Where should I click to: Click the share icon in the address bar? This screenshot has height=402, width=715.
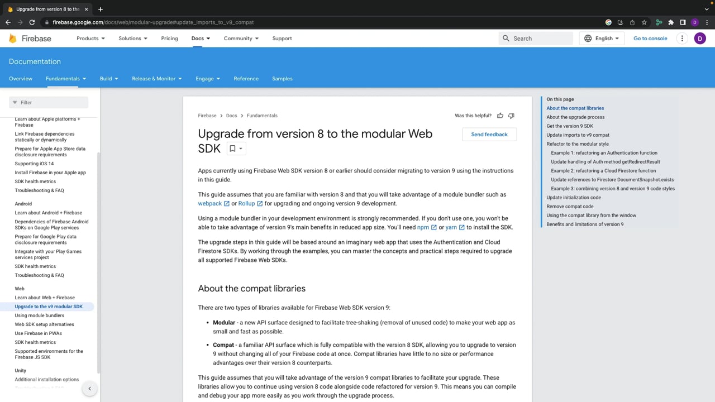[632, 22]
